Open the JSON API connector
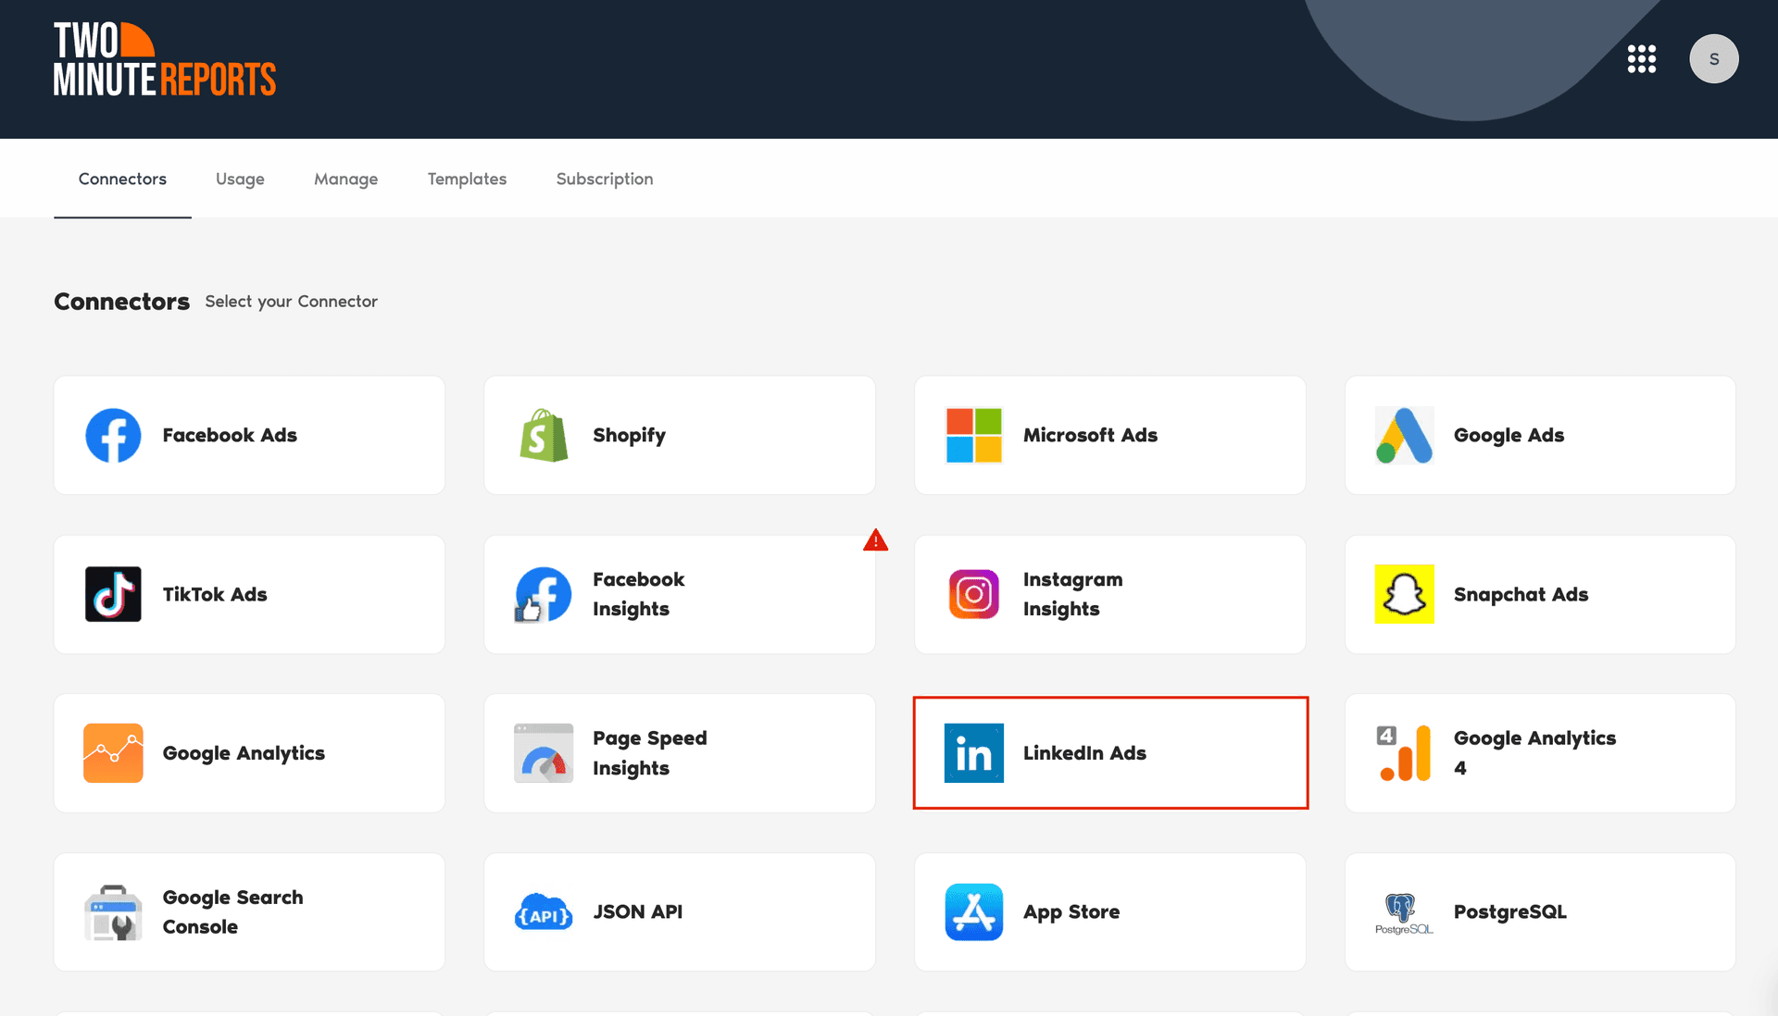Screen dimensions: 1778x1016 [544, 911]
